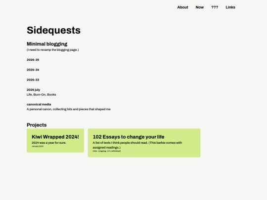267x200 pixels.
Task: Click the Minimal blogging heading
Action: tap(47, 44)
